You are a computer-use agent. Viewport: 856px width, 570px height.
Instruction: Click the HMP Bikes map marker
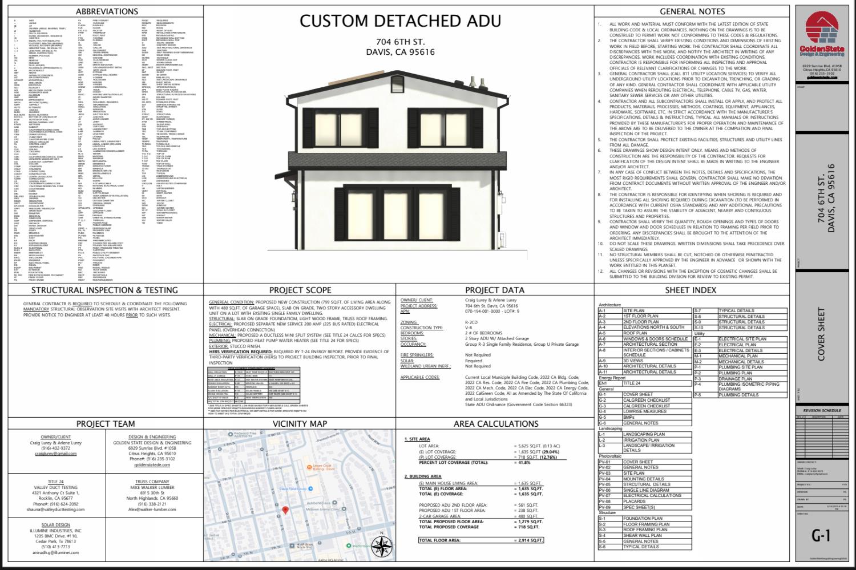click(x=293, y=545)
